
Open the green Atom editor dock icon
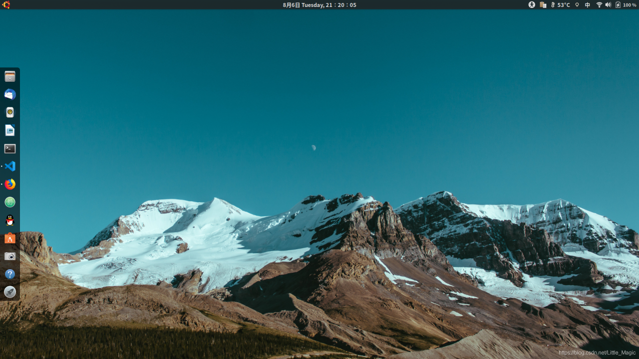tap(10, 202)
